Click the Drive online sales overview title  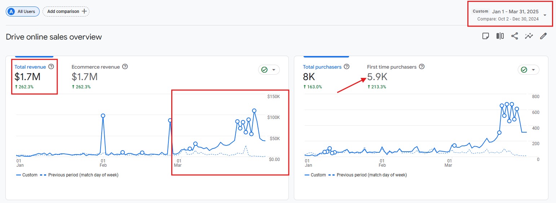[x=54, y=37]
